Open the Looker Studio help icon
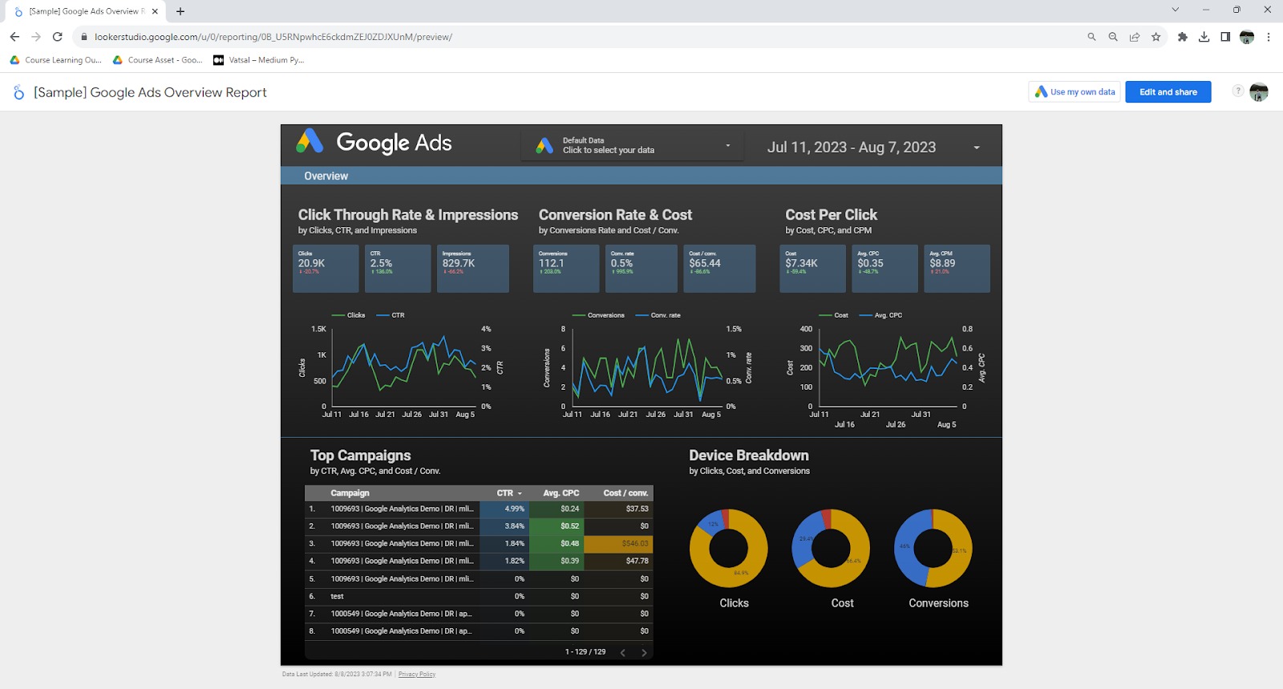1283x689 pixels. (x=1238, y=91)
